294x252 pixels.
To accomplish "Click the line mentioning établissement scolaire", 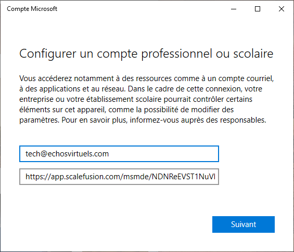I will (x=136, y=99).
